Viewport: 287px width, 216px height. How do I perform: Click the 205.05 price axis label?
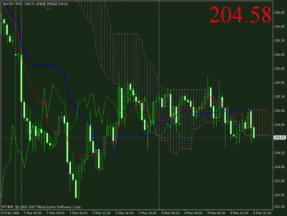coord(280,111)
